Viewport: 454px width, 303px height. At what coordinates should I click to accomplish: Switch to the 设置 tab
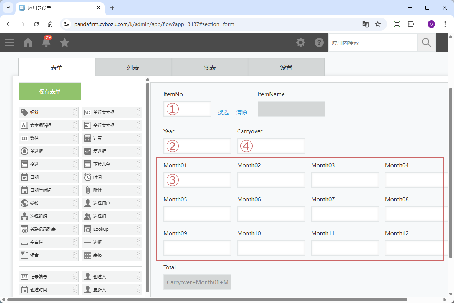coord(286,67)
